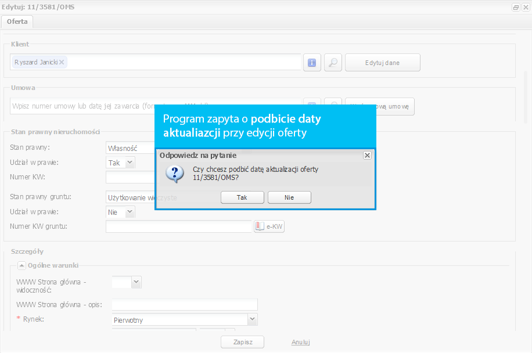Open the Rynek dropdown arrow
532x353 pixels.
click(x=252, y=319)
